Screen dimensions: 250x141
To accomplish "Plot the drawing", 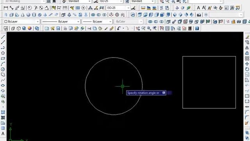I will pos(65,28).
